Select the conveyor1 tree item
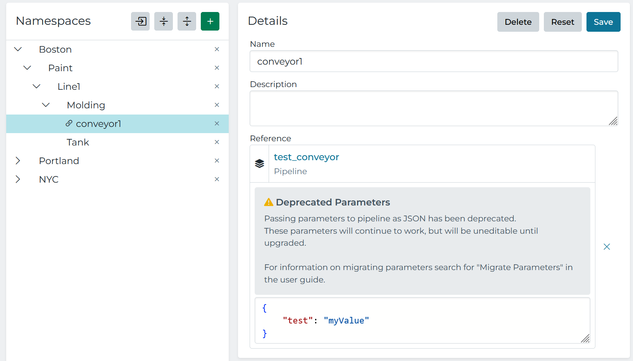The height and width of the screenshot is (361, 633). [x=117, y=124]
